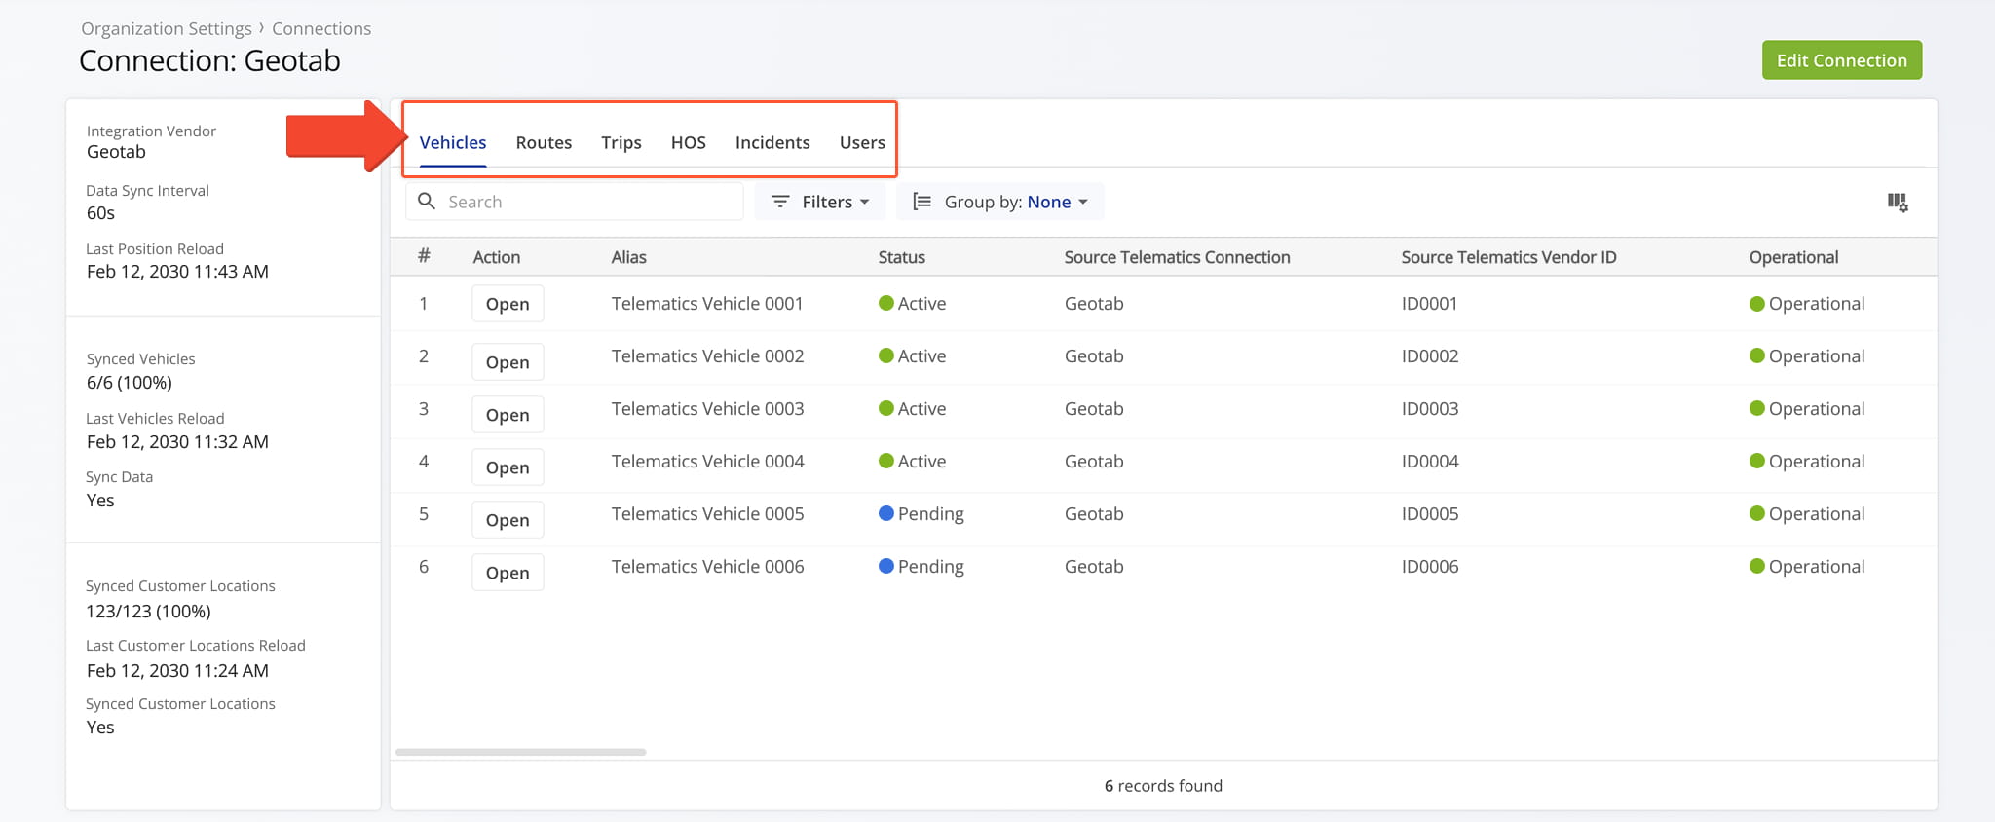Open Telematics Vehicle 0006 row
The image size is (1995, 822).
point(508,573)
